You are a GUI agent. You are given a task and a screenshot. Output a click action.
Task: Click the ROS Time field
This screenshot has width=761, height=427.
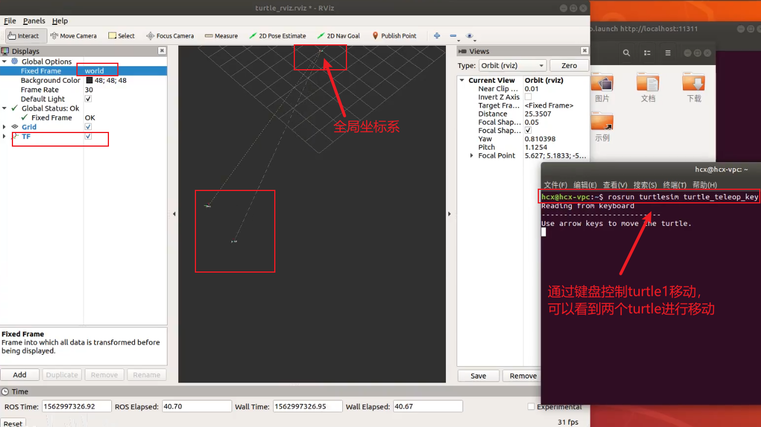77,406
